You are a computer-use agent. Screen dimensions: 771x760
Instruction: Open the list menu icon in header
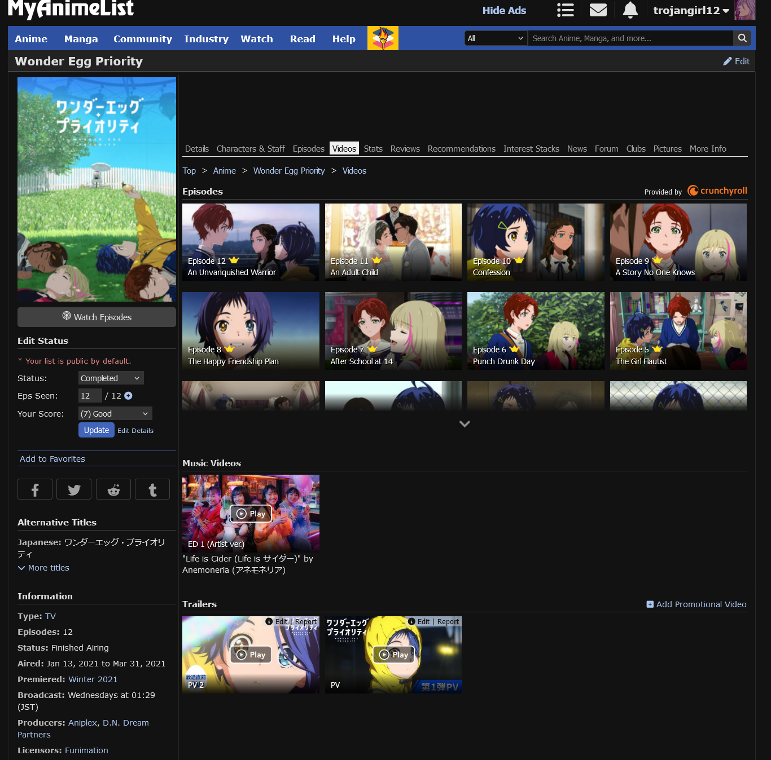(x=565, y=10)
